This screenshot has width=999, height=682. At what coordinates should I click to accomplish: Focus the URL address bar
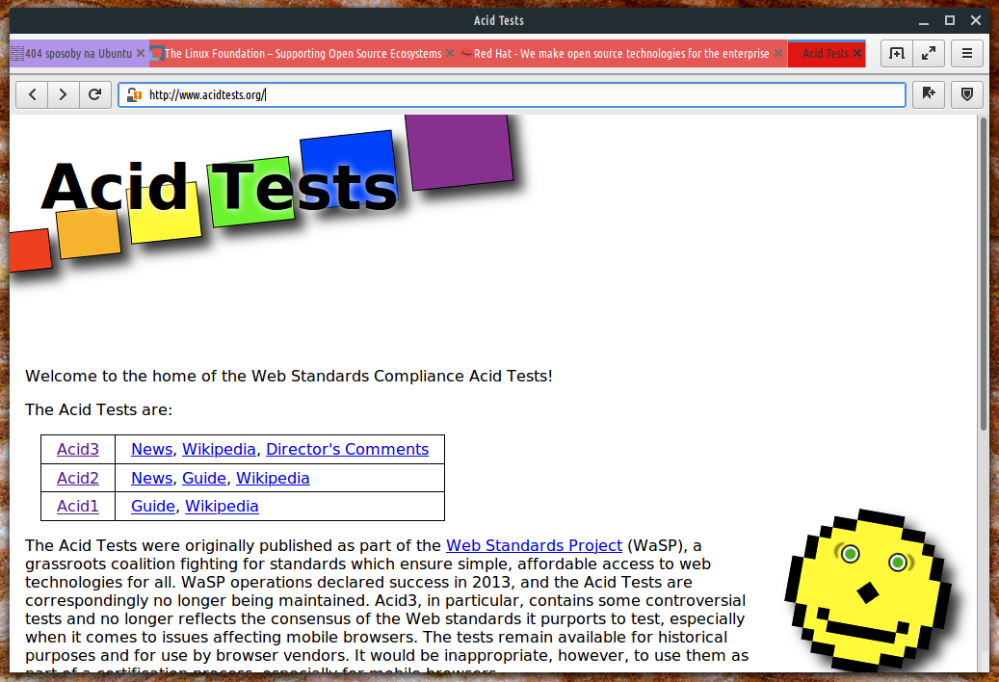pos(512,94)
